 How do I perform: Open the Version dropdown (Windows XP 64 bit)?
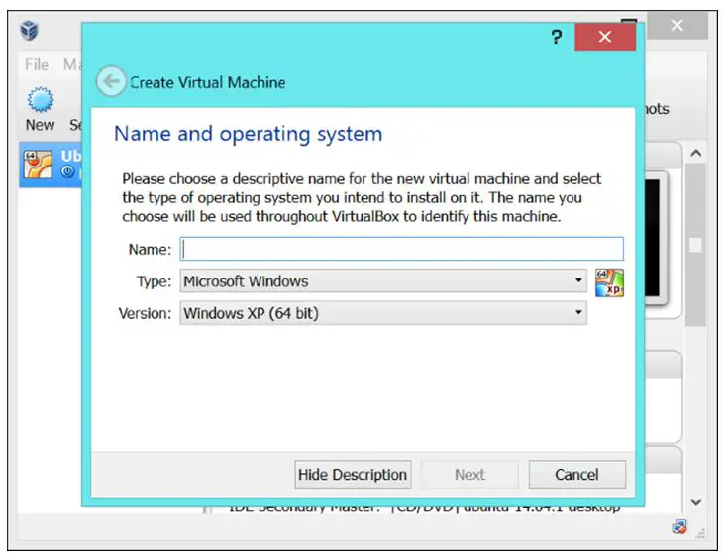(x=383, y=313)
